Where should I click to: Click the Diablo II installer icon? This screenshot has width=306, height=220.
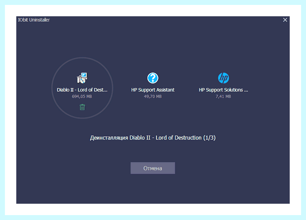82,78
